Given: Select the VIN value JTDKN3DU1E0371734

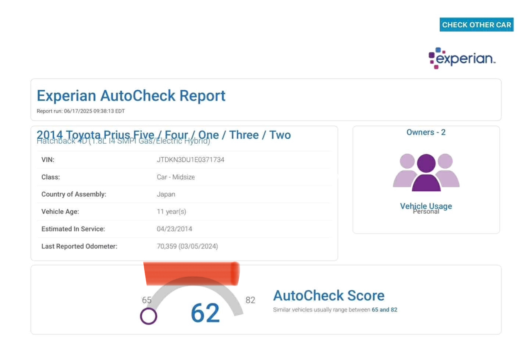Looking at the screenshot, I should pyautogui.click(x=191, y=160).
